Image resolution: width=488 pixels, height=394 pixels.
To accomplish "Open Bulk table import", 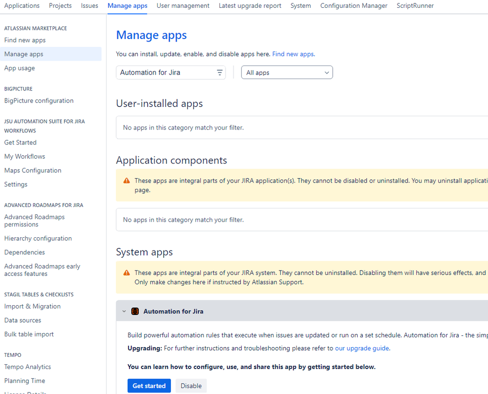I will [29, 334].
